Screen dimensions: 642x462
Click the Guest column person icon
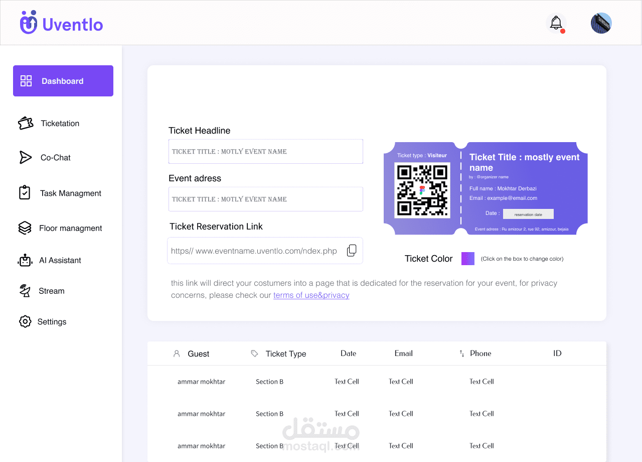pos(177,354)
